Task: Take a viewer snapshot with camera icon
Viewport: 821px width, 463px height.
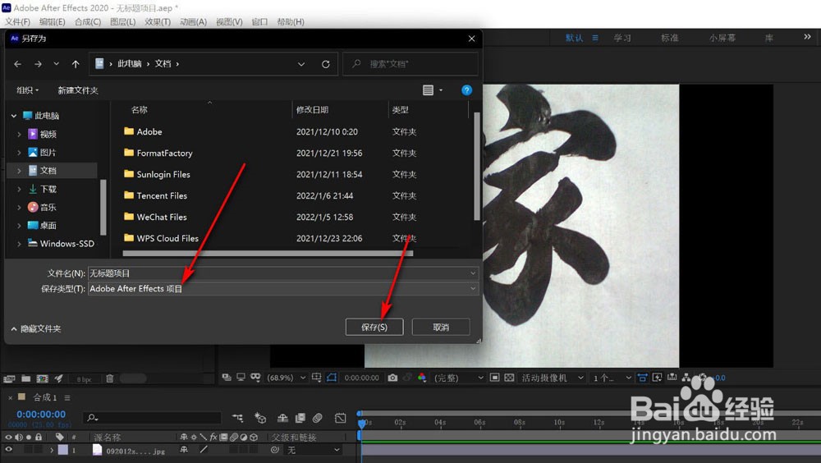Action: click(392, 378)
